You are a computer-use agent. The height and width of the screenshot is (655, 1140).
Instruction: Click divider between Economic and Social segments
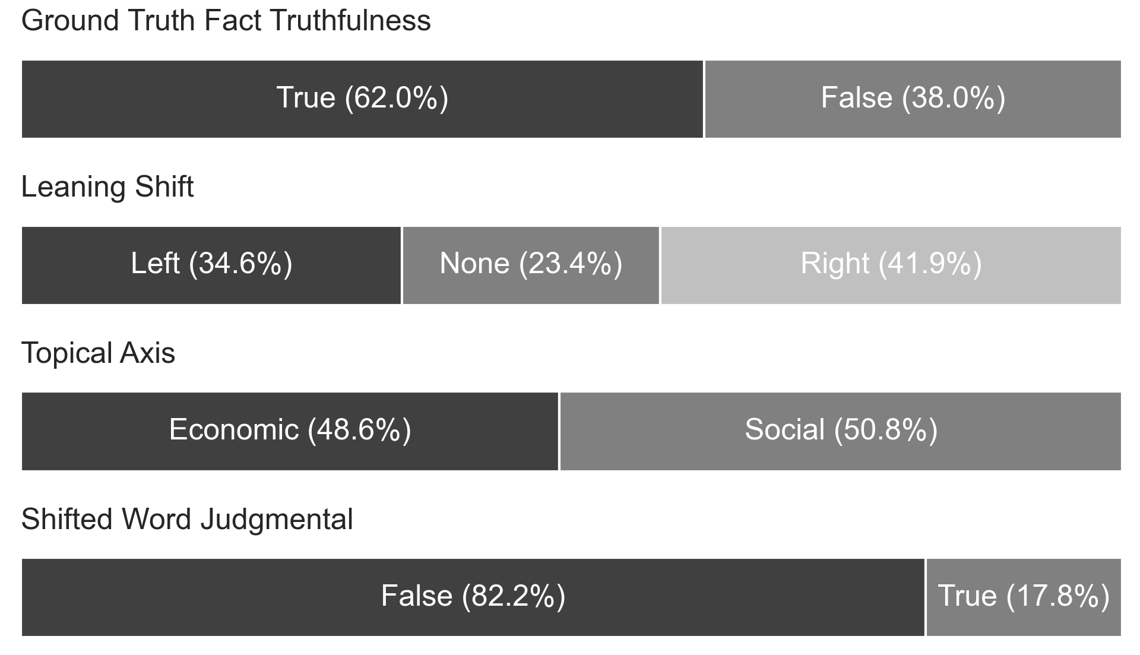559,431
